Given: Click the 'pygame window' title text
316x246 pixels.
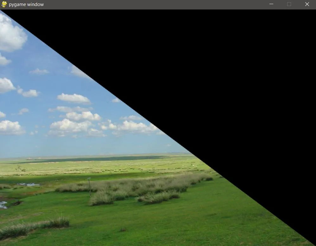Looking at the screenshot, I should coord(26,4).
